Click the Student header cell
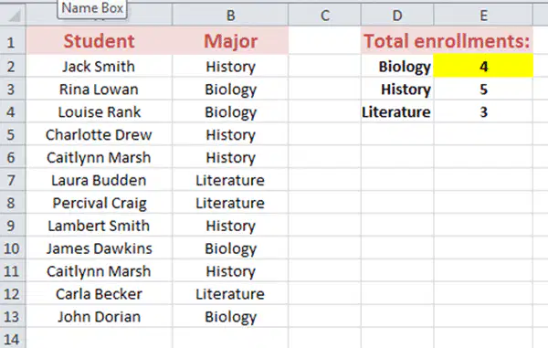 (x=100, y=40)
